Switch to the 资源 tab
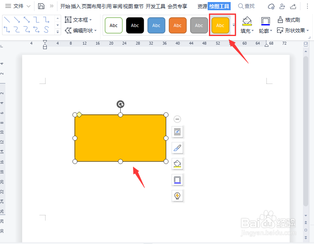The height and width of the screenshot is (244, 314). 202,7
